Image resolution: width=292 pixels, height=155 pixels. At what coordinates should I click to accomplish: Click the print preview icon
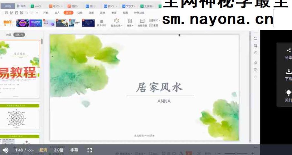[x=22, y=13]
